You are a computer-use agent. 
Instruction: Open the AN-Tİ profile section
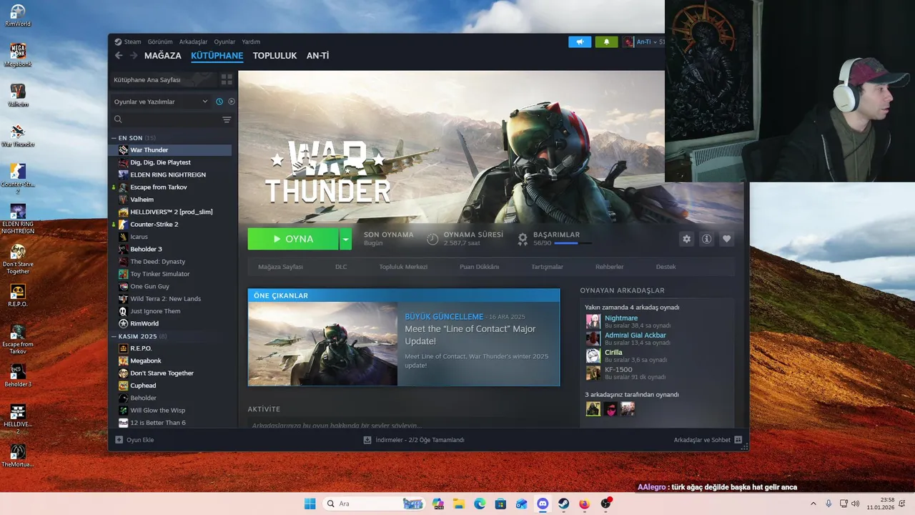[317, 56]
